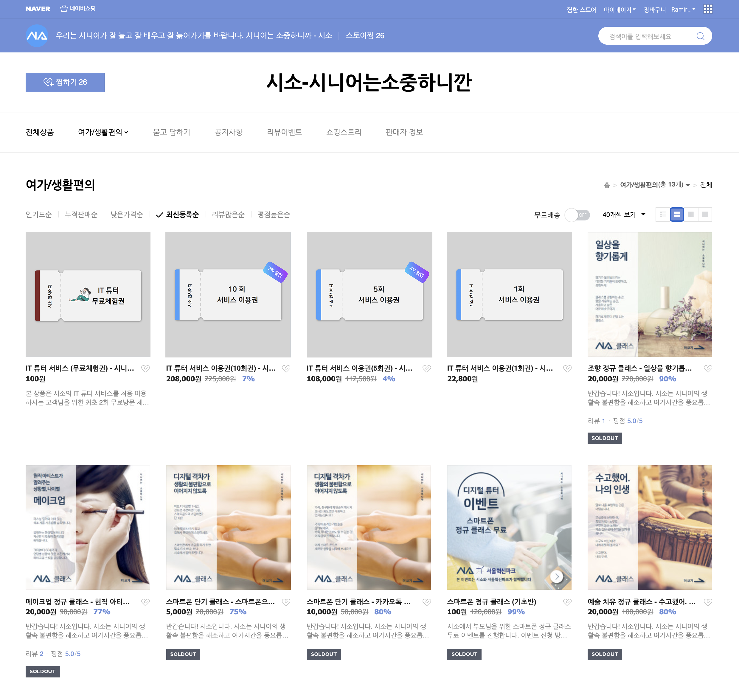This screenshot has width=739, height=684.
Task: Click next arrow on 디지털 튜터 이벤트 image
Action: [556, 576]
